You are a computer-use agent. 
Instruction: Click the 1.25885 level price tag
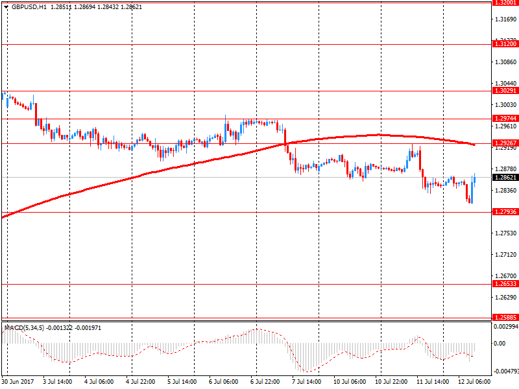(x=505, y=318)
